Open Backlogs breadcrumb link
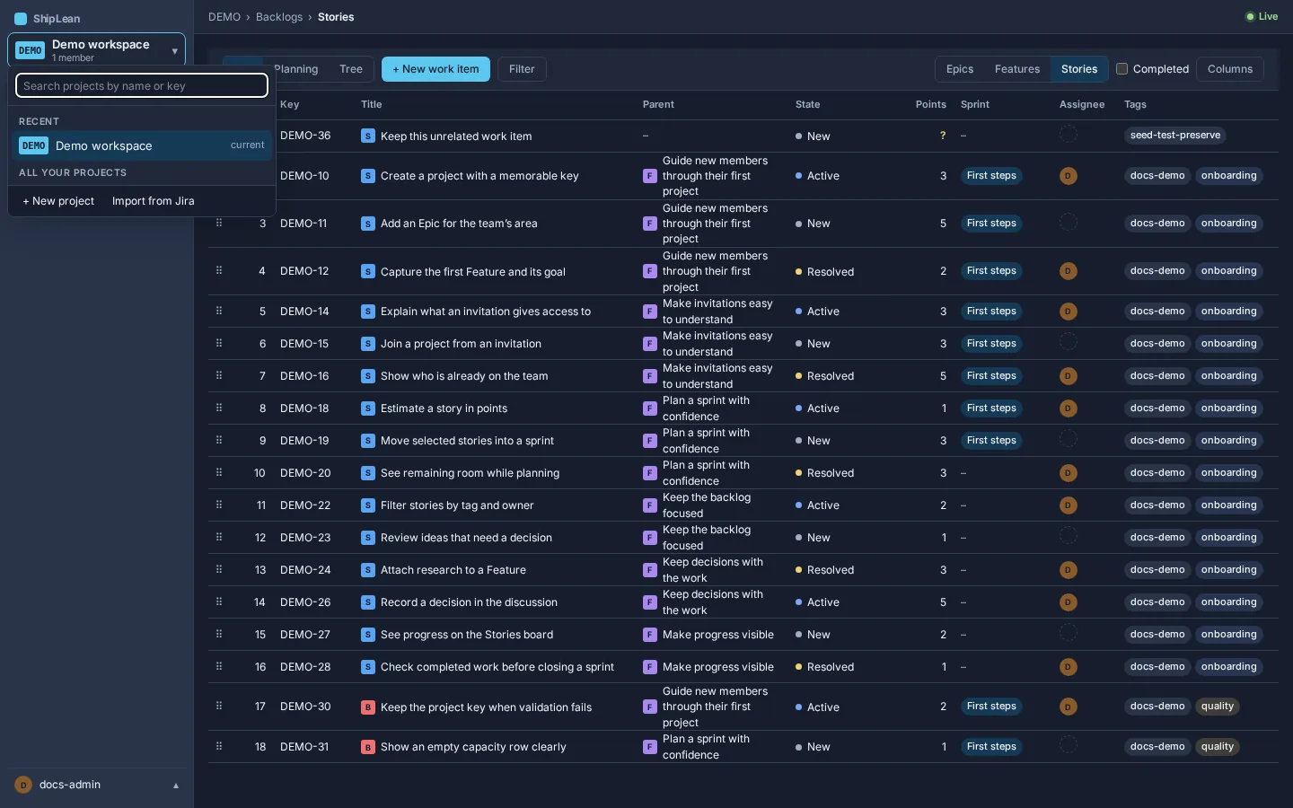 tap(279, 17)
